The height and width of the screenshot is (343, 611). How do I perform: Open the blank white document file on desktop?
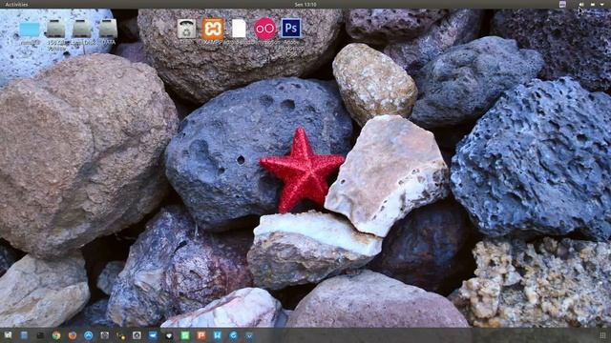click(x=239, y=29)
